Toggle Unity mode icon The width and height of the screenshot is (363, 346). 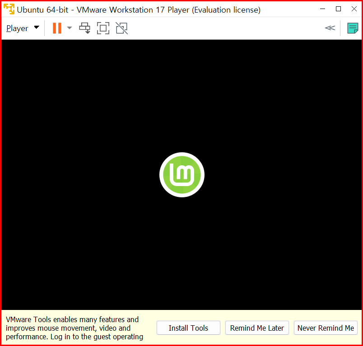[121, 28]
